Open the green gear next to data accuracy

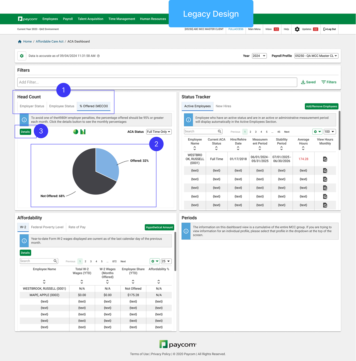coord(22,56)
